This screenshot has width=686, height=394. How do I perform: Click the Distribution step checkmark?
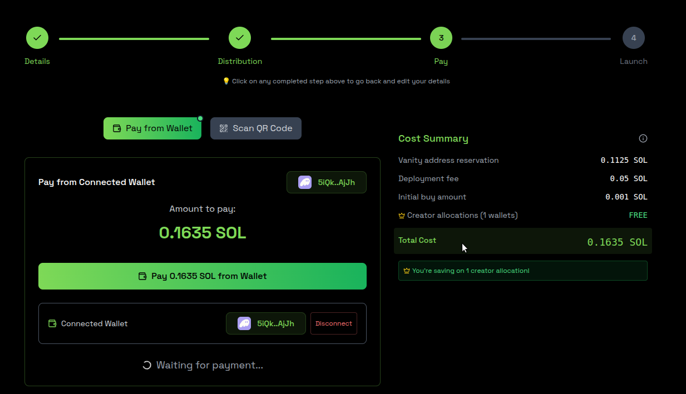239,37
